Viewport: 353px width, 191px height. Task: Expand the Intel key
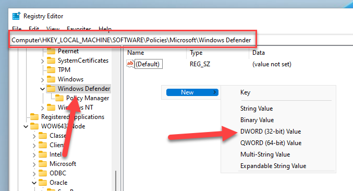(34, 155)
